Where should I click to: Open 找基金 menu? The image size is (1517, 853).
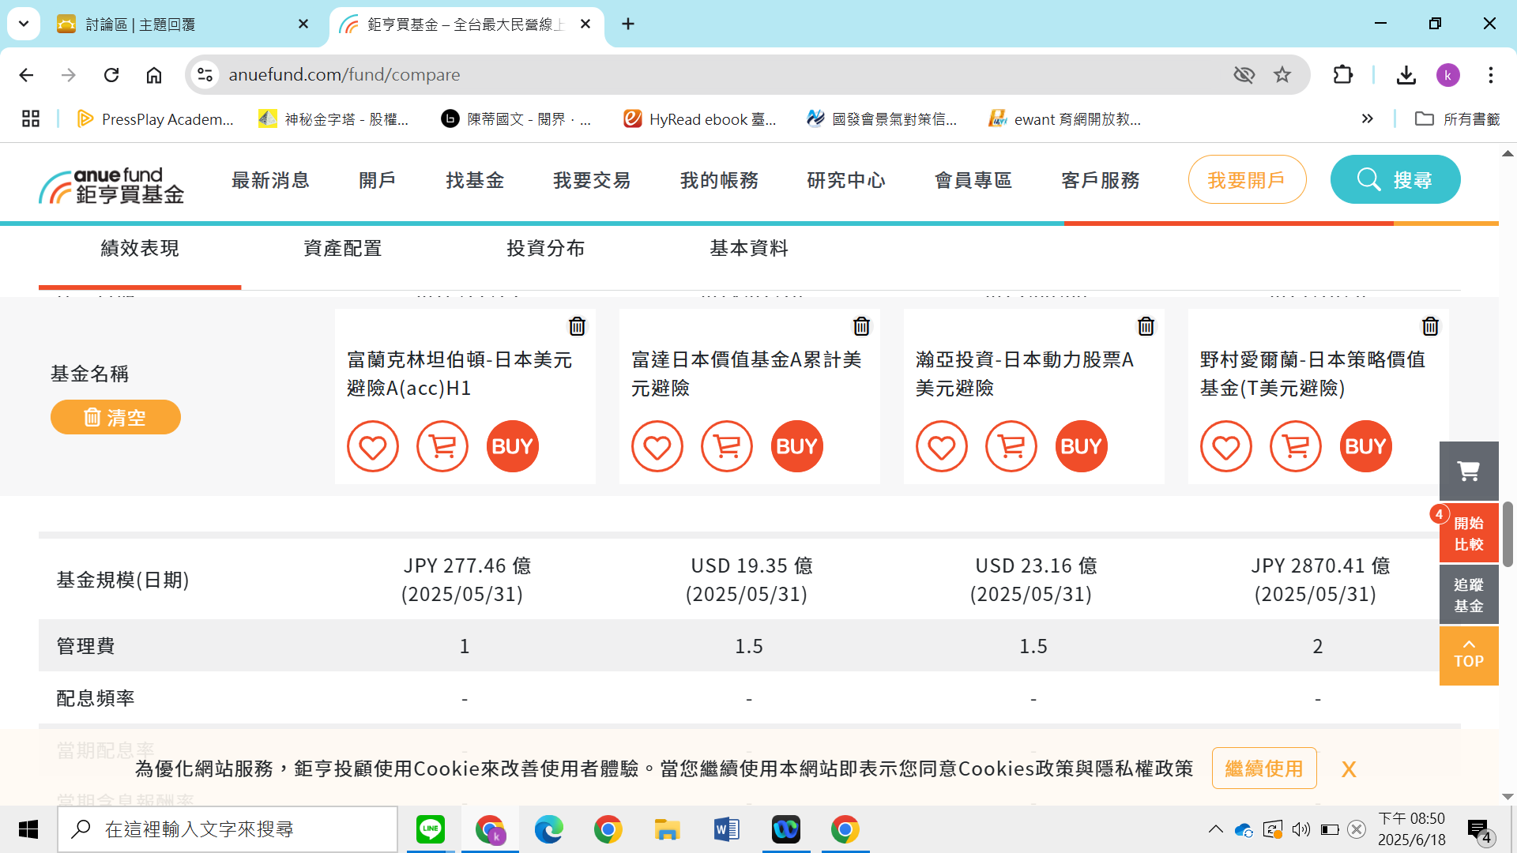coord(475,181)
